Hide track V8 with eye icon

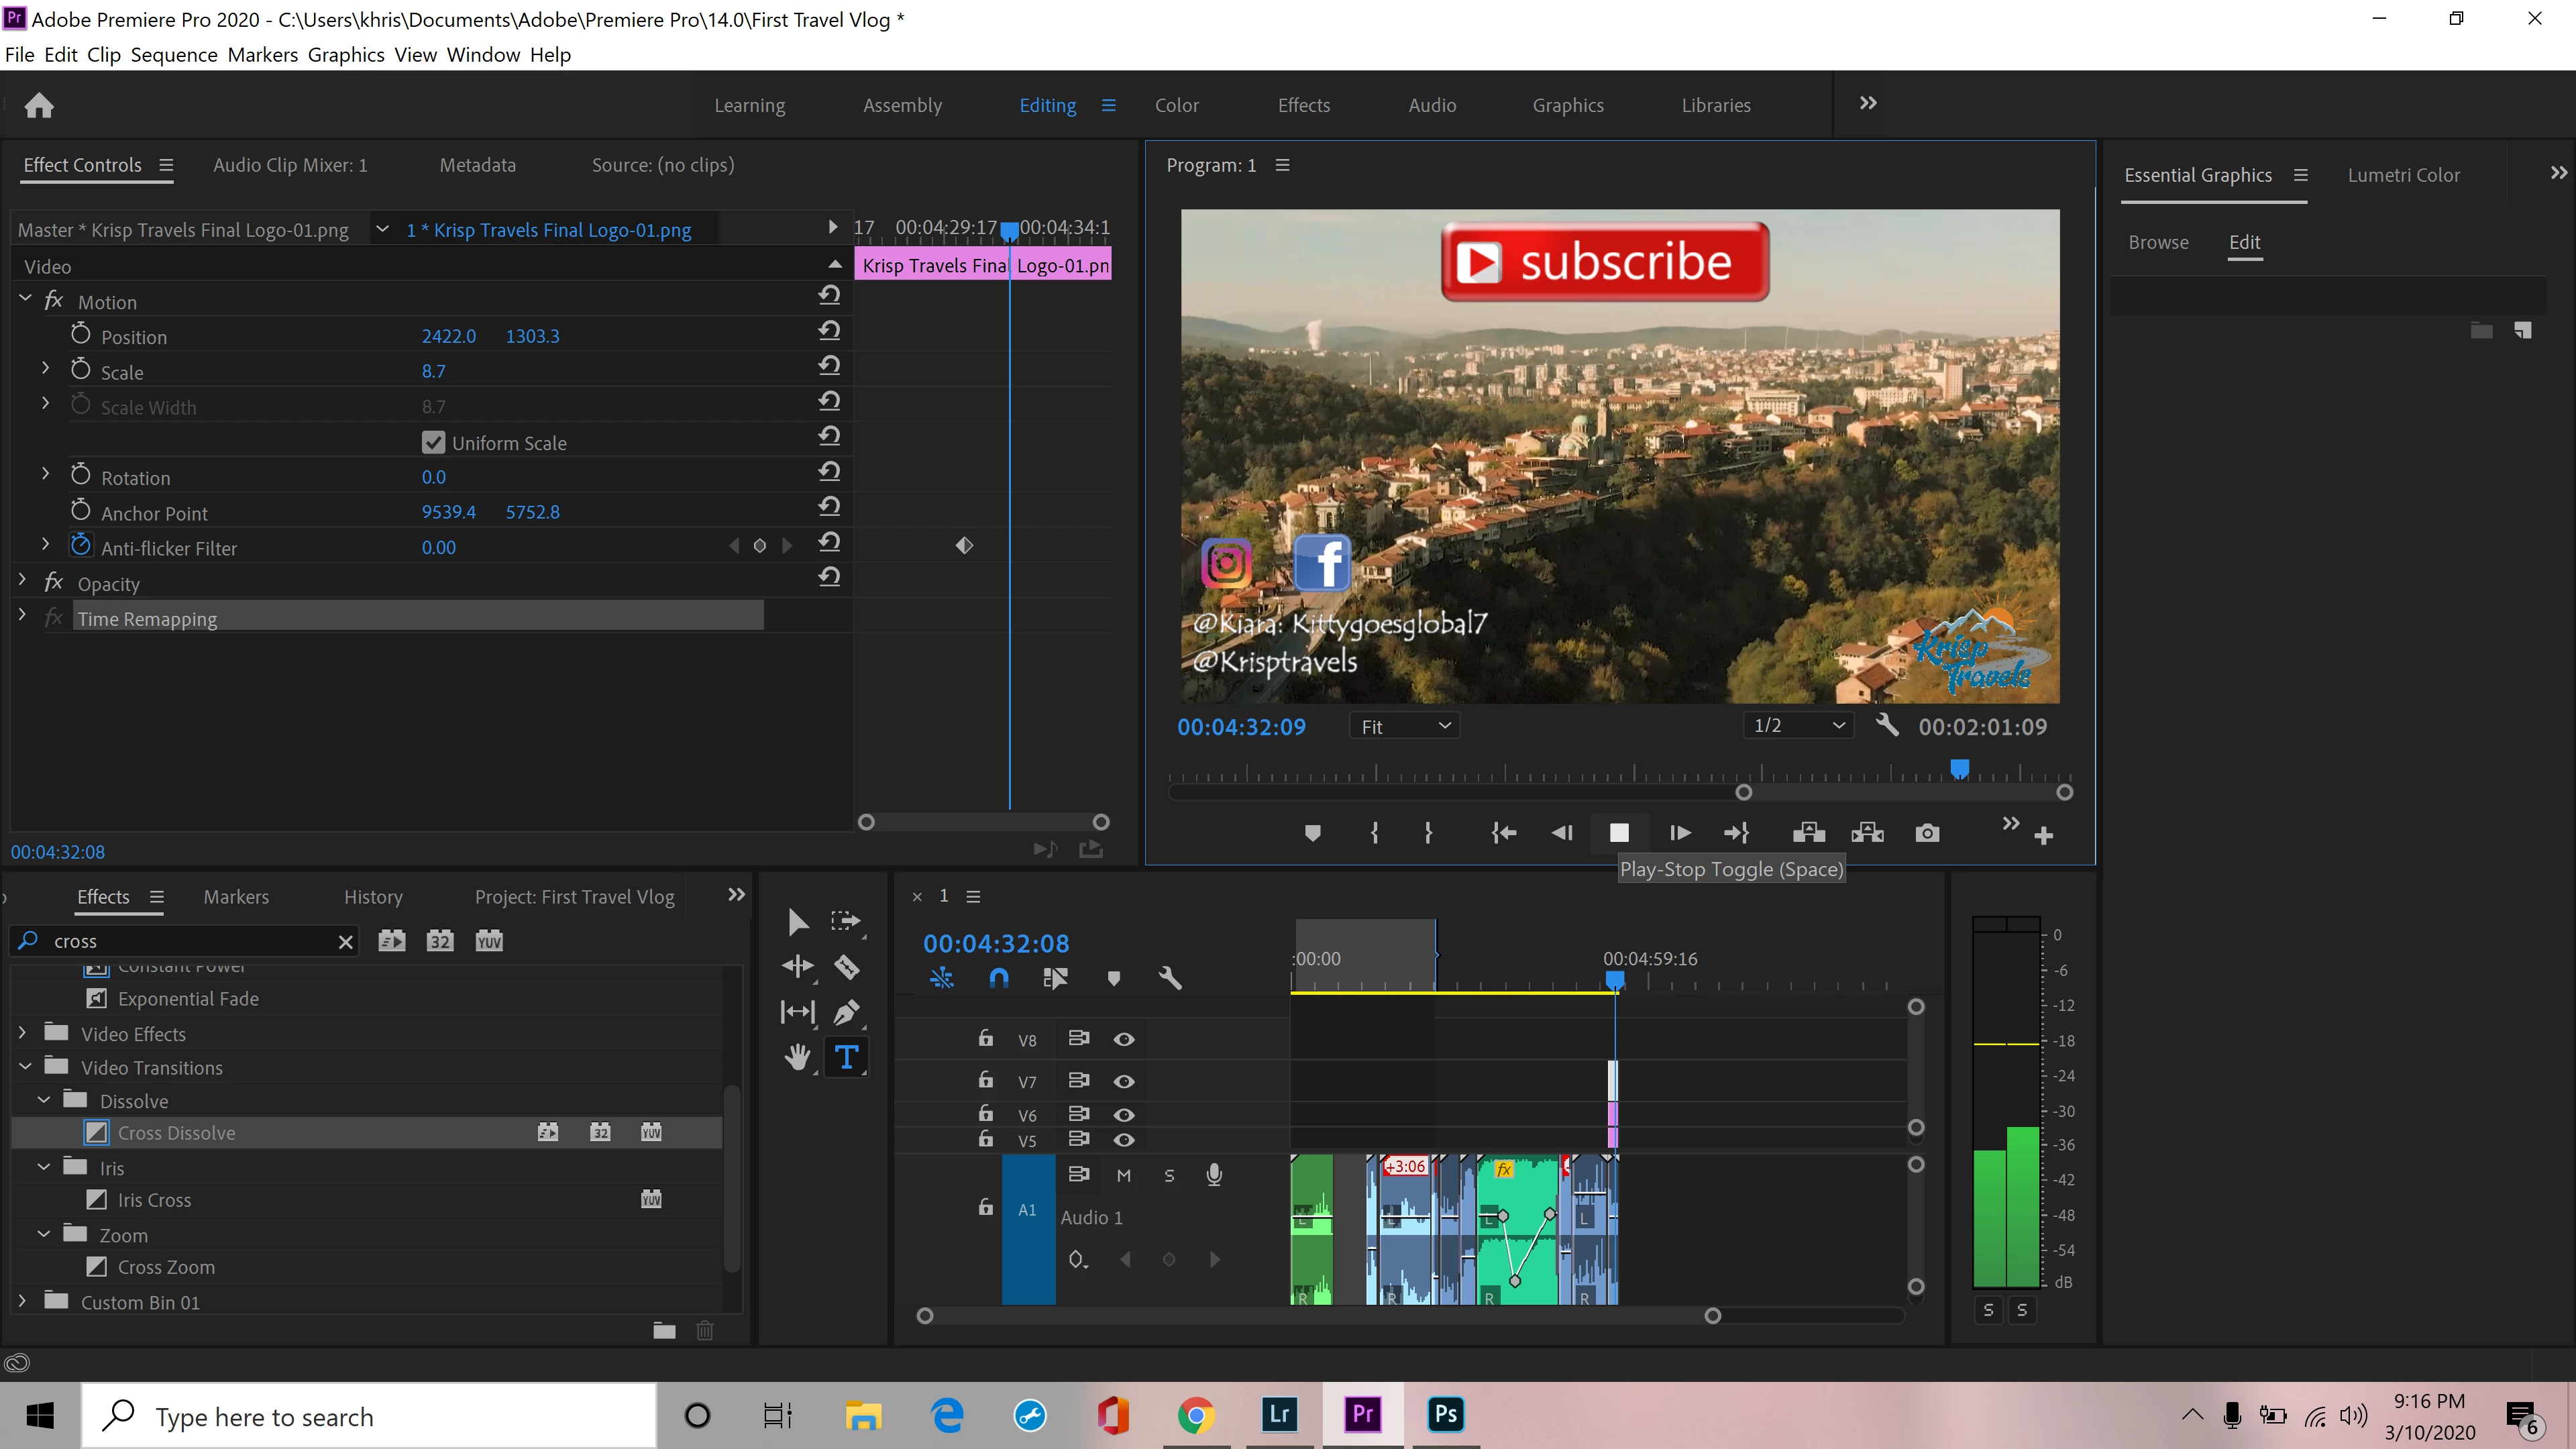(x=1124, y=1040)
